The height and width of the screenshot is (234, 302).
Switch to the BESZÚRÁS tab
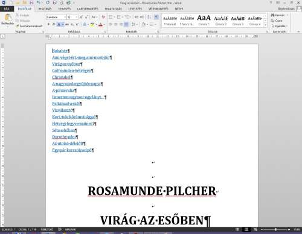click(x=45, y=9)
